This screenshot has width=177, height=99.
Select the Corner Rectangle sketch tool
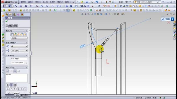(x=21, y=6)
